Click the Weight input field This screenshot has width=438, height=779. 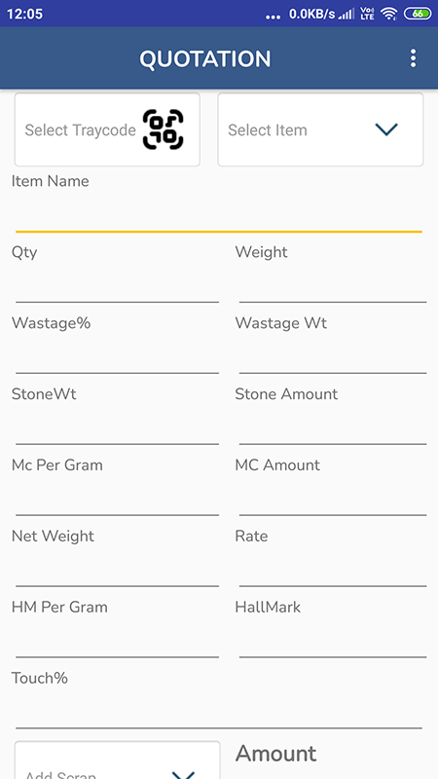(x=333, y=283)
